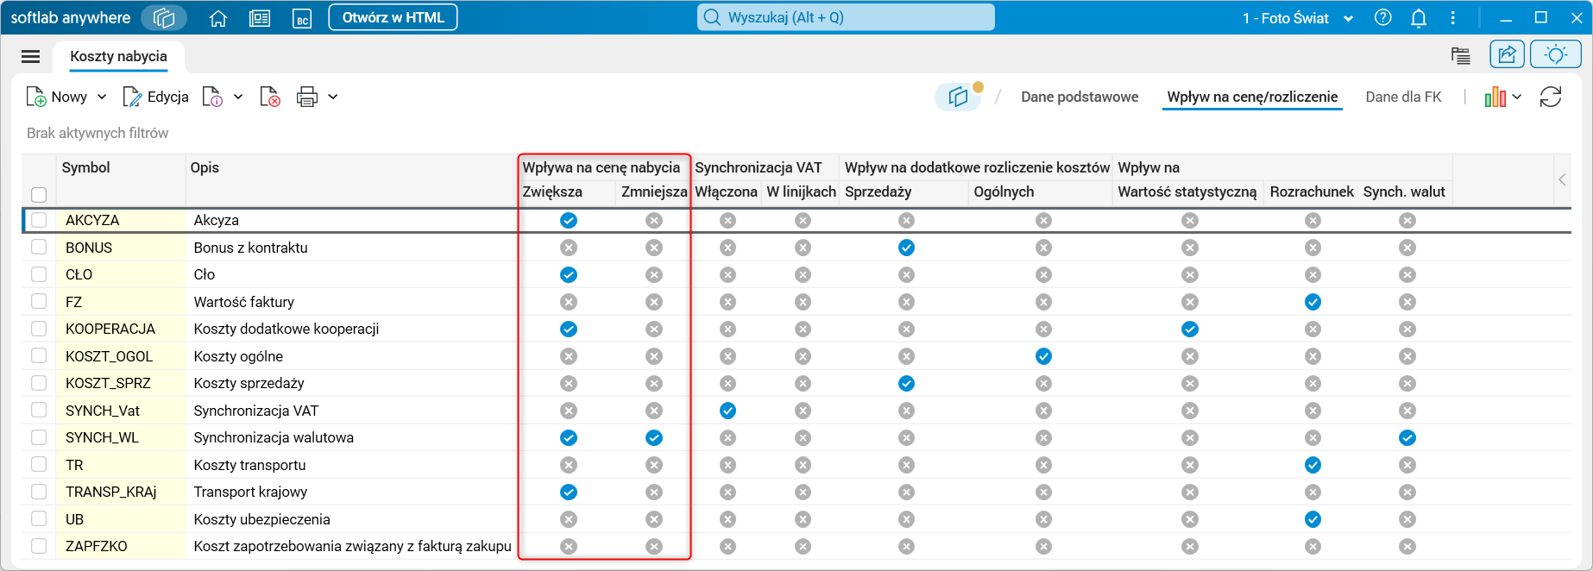Tick the checkbox for the BONUS row
The image size is (1593, 571).
pos(39,248)
